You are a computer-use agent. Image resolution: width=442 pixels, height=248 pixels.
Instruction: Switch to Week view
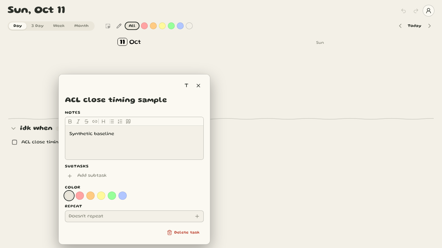(x=59, y=26)
